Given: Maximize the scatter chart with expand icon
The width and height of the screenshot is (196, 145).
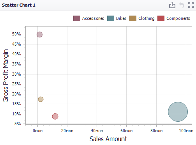Looking at the screenshot, I should click(x=191, y=5).
